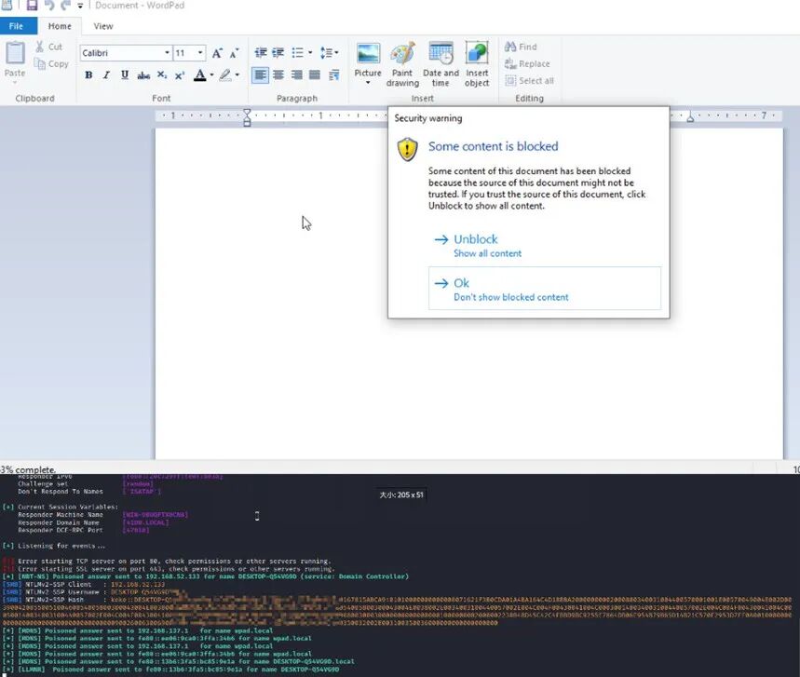The height and width of the screenshot is (677, 800).
Task: Open the Picture dropdown arrow
Action: pyautogui.click(x=368, y=82)
